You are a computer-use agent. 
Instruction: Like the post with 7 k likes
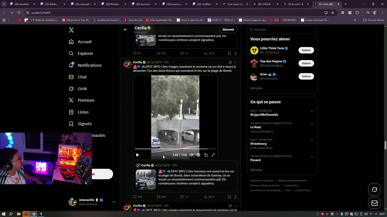tap(184, 197)
